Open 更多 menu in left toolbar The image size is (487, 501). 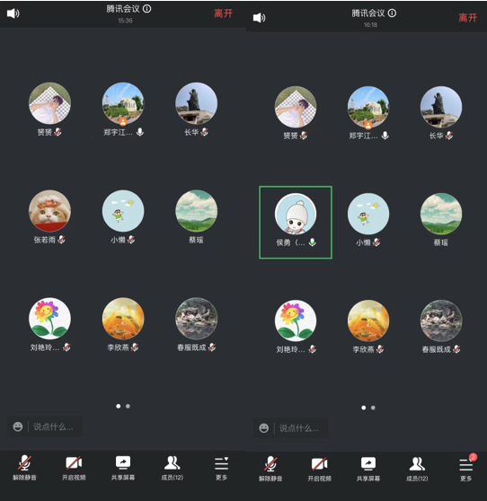[x=221, y=468]
